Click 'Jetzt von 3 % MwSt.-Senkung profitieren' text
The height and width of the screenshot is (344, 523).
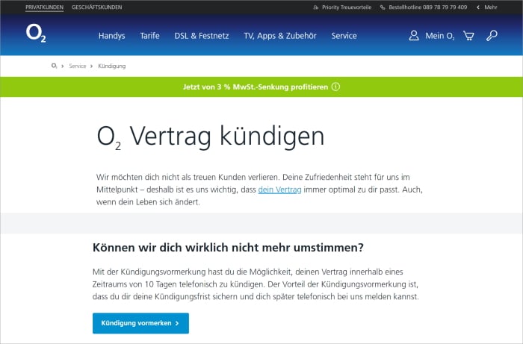pyautogui.click(x=256, y=87)
